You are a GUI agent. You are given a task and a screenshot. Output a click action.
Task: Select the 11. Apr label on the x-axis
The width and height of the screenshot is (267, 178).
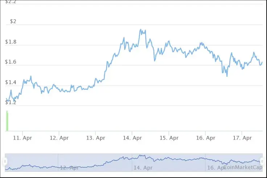tap(22, 138)
